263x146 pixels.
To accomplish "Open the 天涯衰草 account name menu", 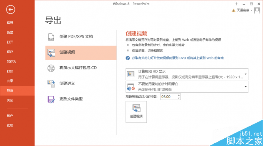I will pyautogui.click(x=244, y=10).
